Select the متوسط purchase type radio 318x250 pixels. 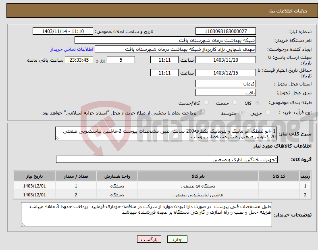(242, 112)
